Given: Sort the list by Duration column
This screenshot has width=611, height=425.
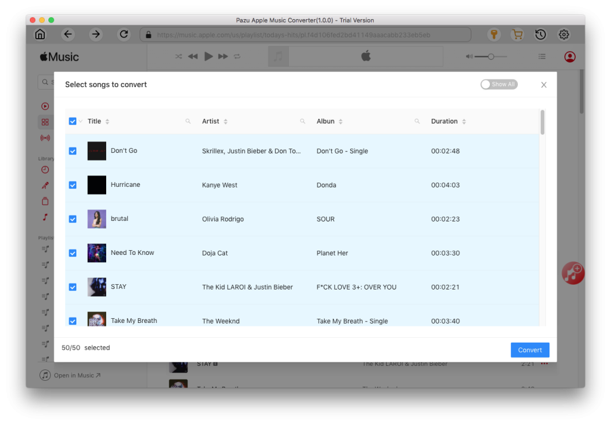Looking at the screenshot, I should pos(464,122).
